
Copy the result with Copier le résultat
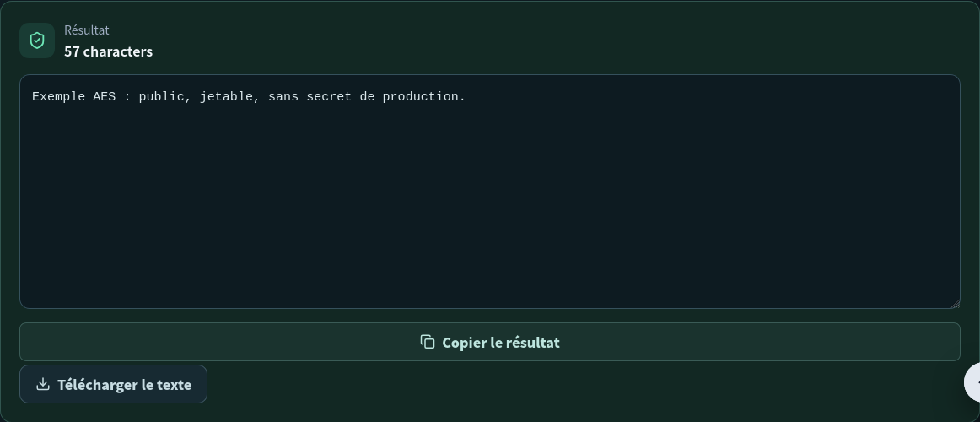coord(489,342)
